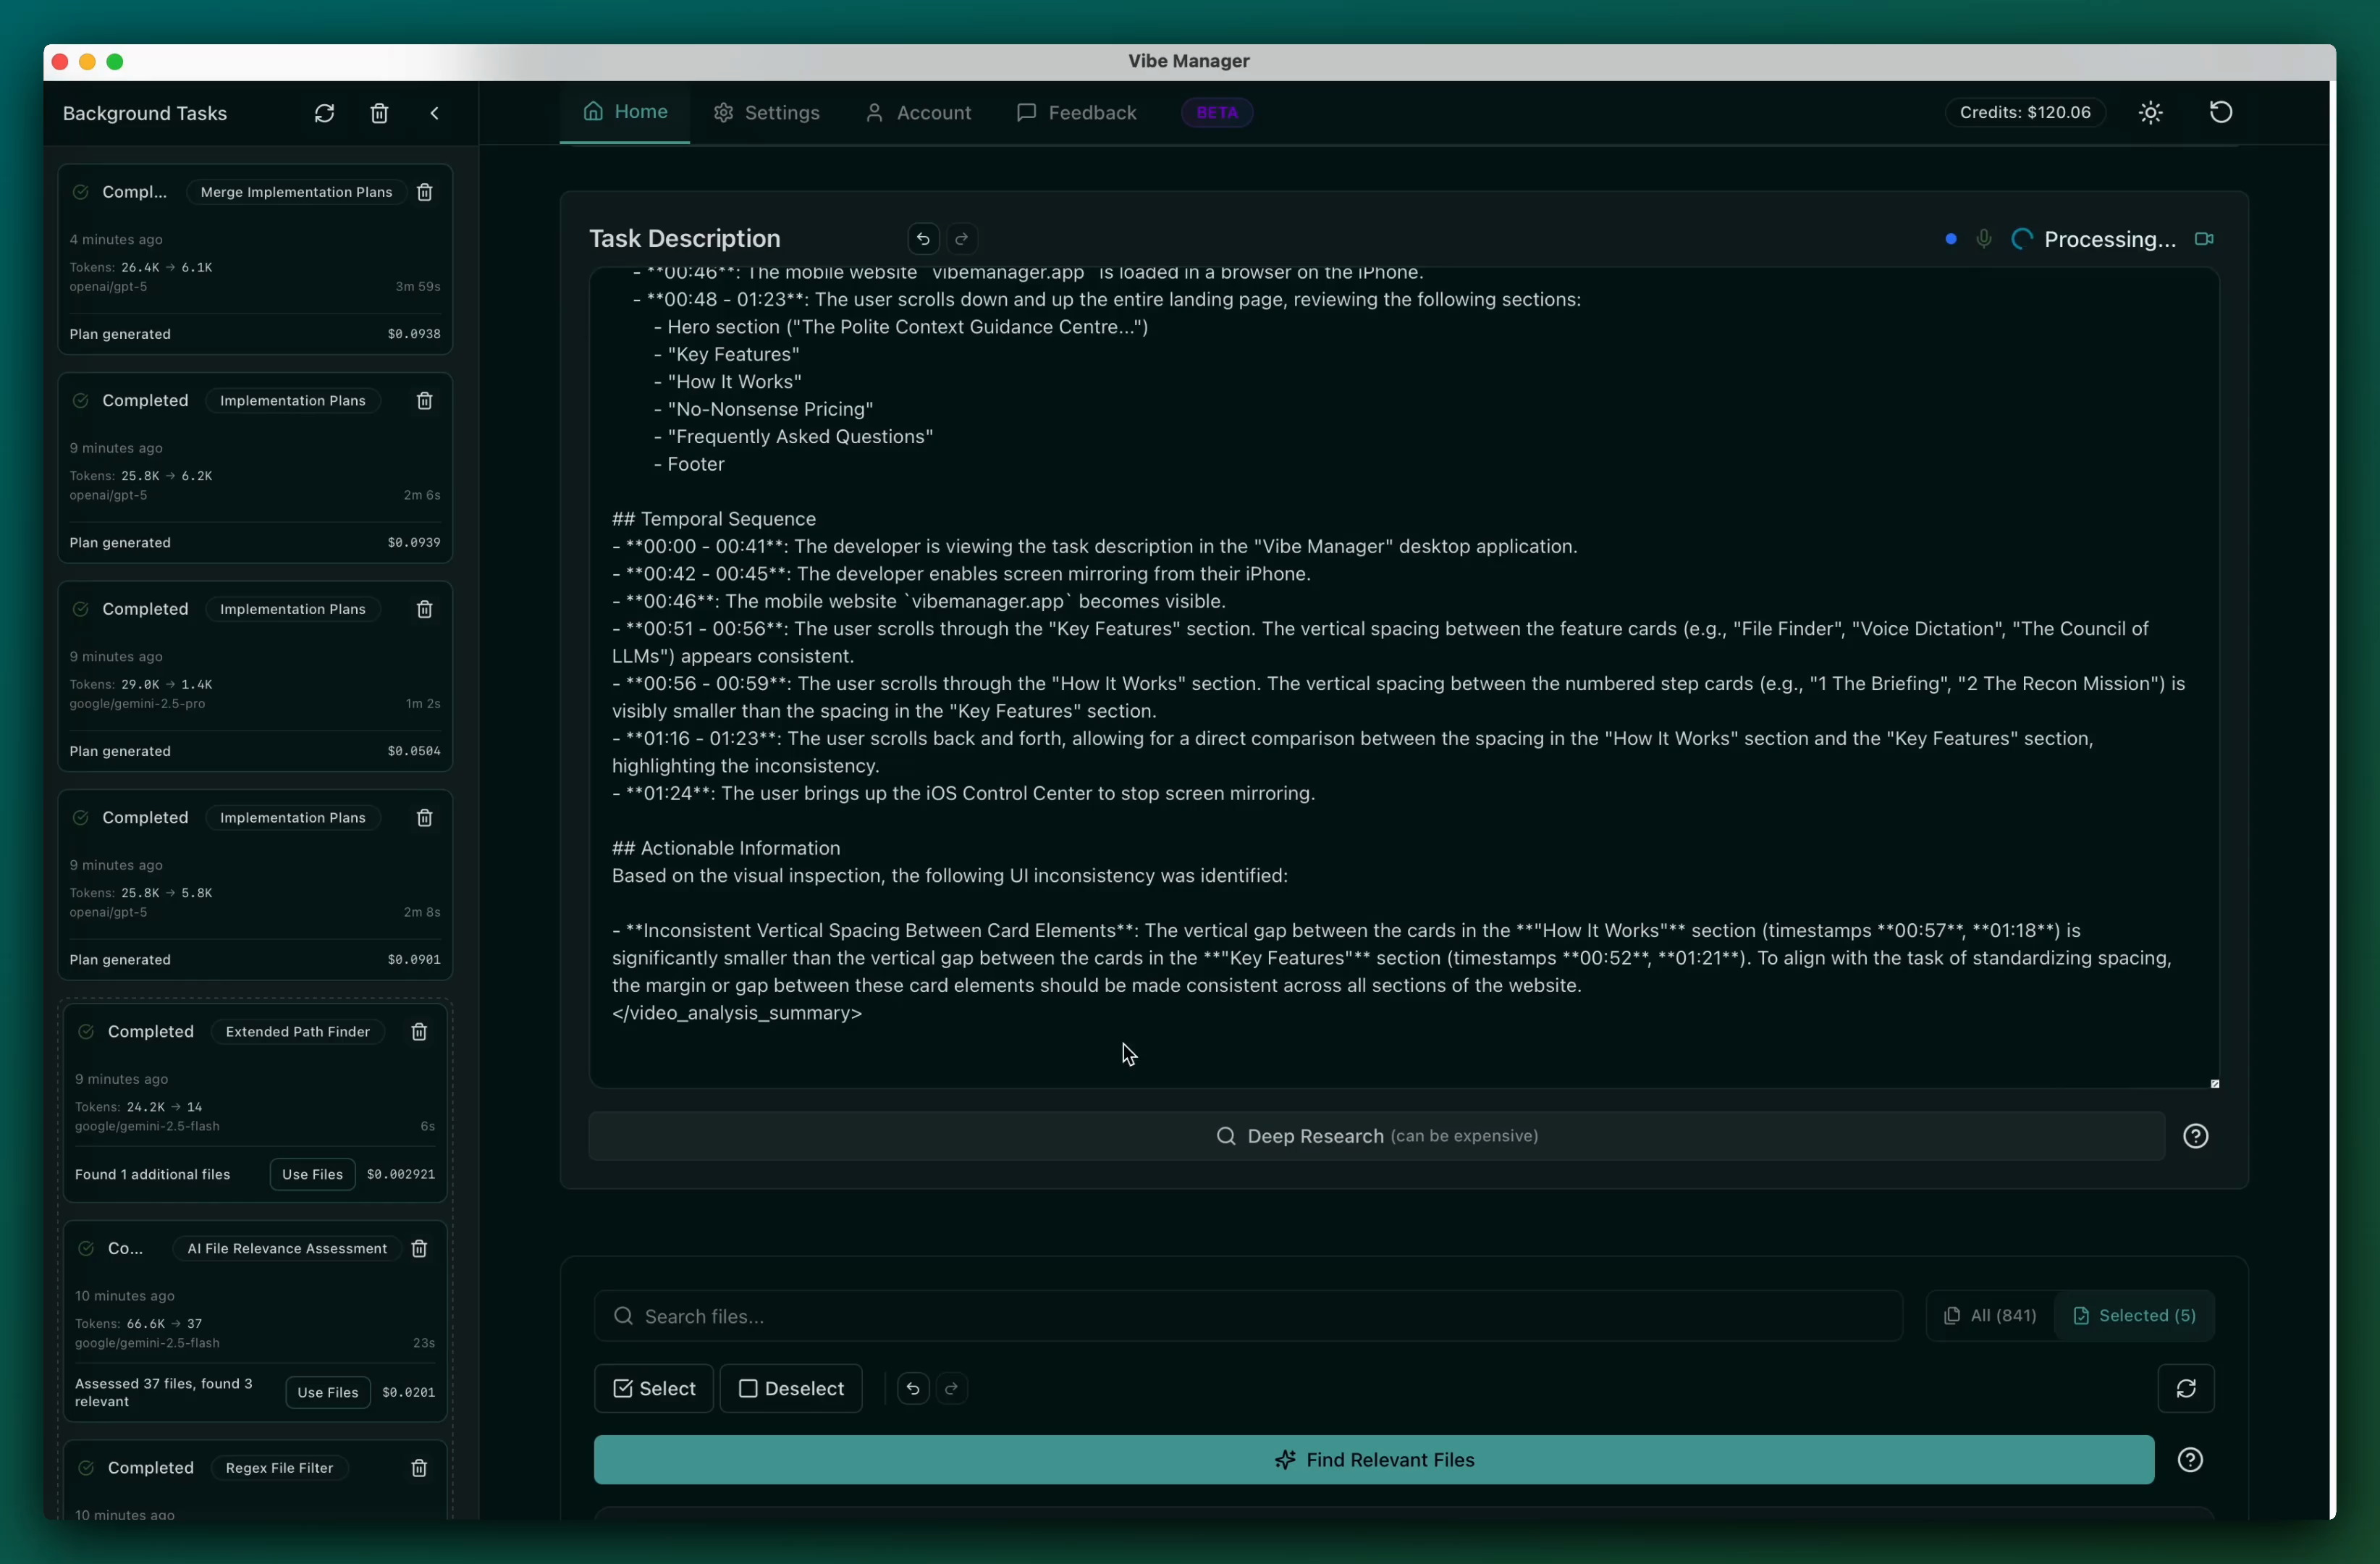2380x1564 pixels.
Task: Use Files from AI File Relevance Assessment task
Action: coord(328,1392)
